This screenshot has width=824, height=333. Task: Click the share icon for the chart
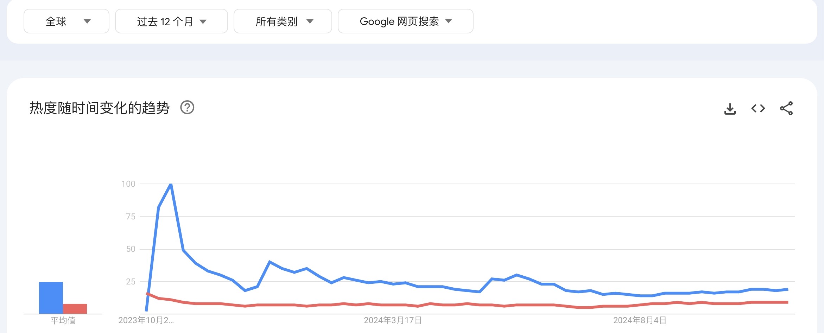tap(786, 108)
